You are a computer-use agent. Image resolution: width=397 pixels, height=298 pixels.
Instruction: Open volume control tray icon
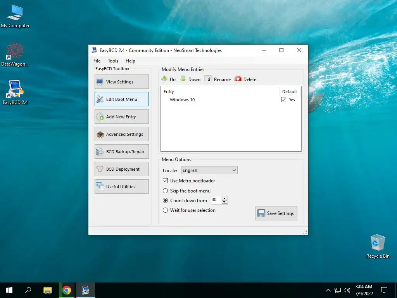pos(347,290)
